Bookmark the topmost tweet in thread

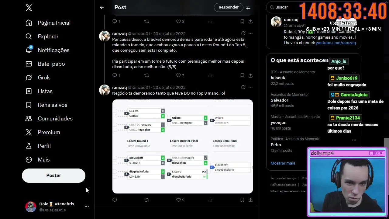tap(242, 22)
